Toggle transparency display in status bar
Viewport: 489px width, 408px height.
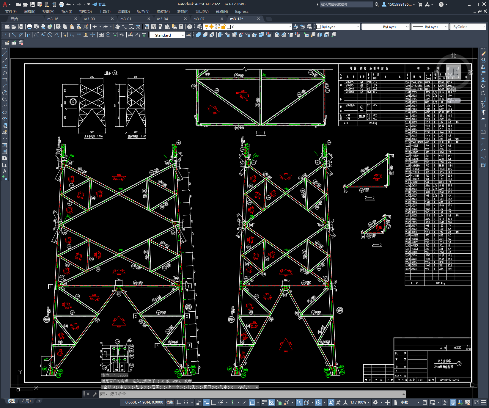coord(272,402)
